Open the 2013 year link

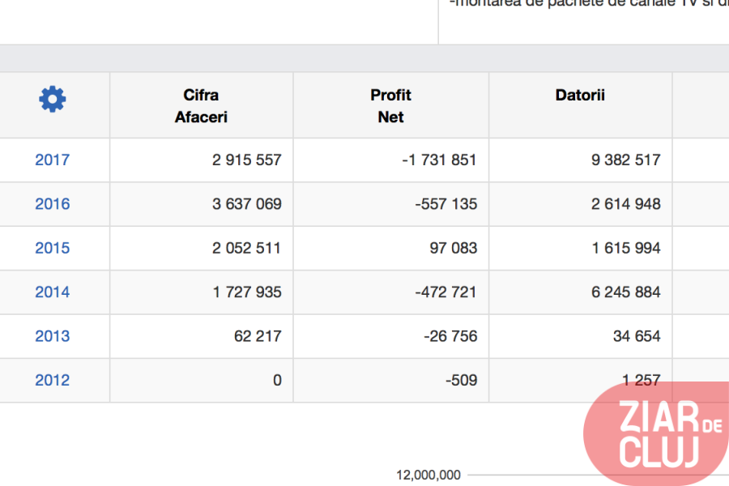(53, 336)
